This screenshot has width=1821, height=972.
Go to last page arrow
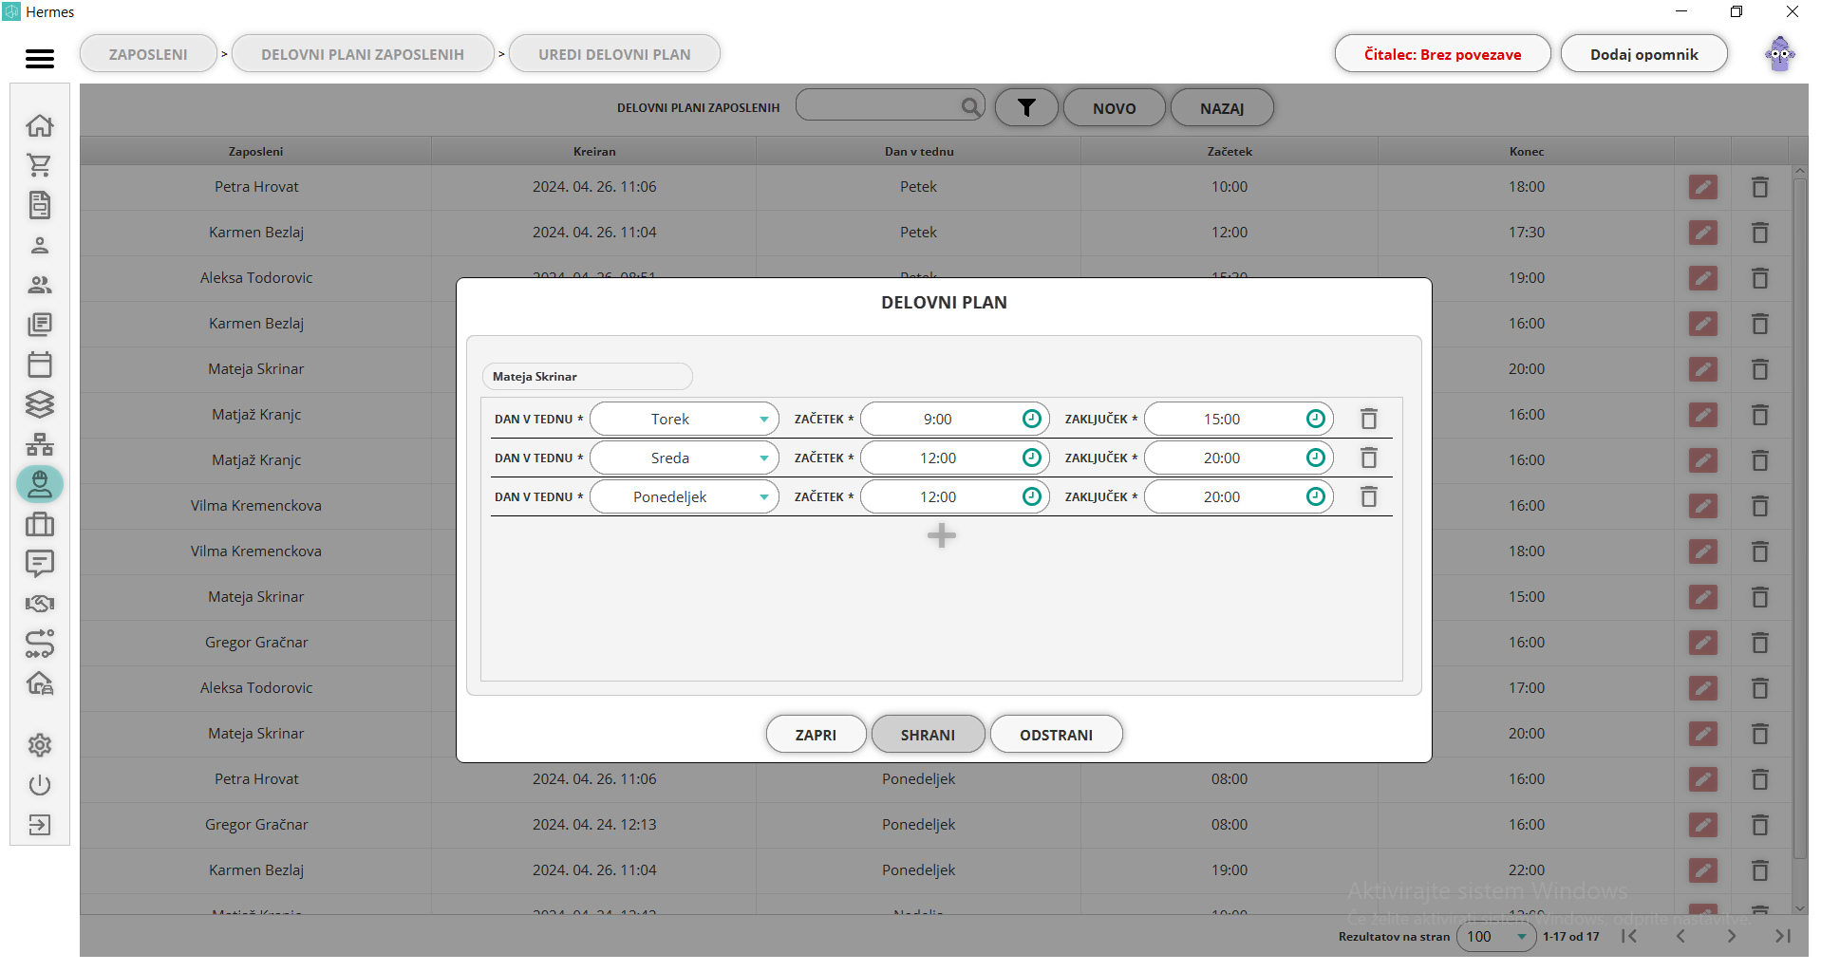[x=1783, y=937]
